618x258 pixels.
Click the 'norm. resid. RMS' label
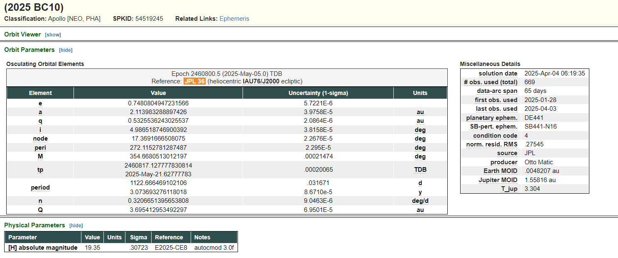pos(492,144)
